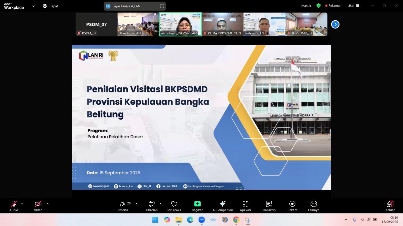The height and width of the screenshot is (226, 403).
Task: Open the Rapat meeting menu
Action: (51, 6)
